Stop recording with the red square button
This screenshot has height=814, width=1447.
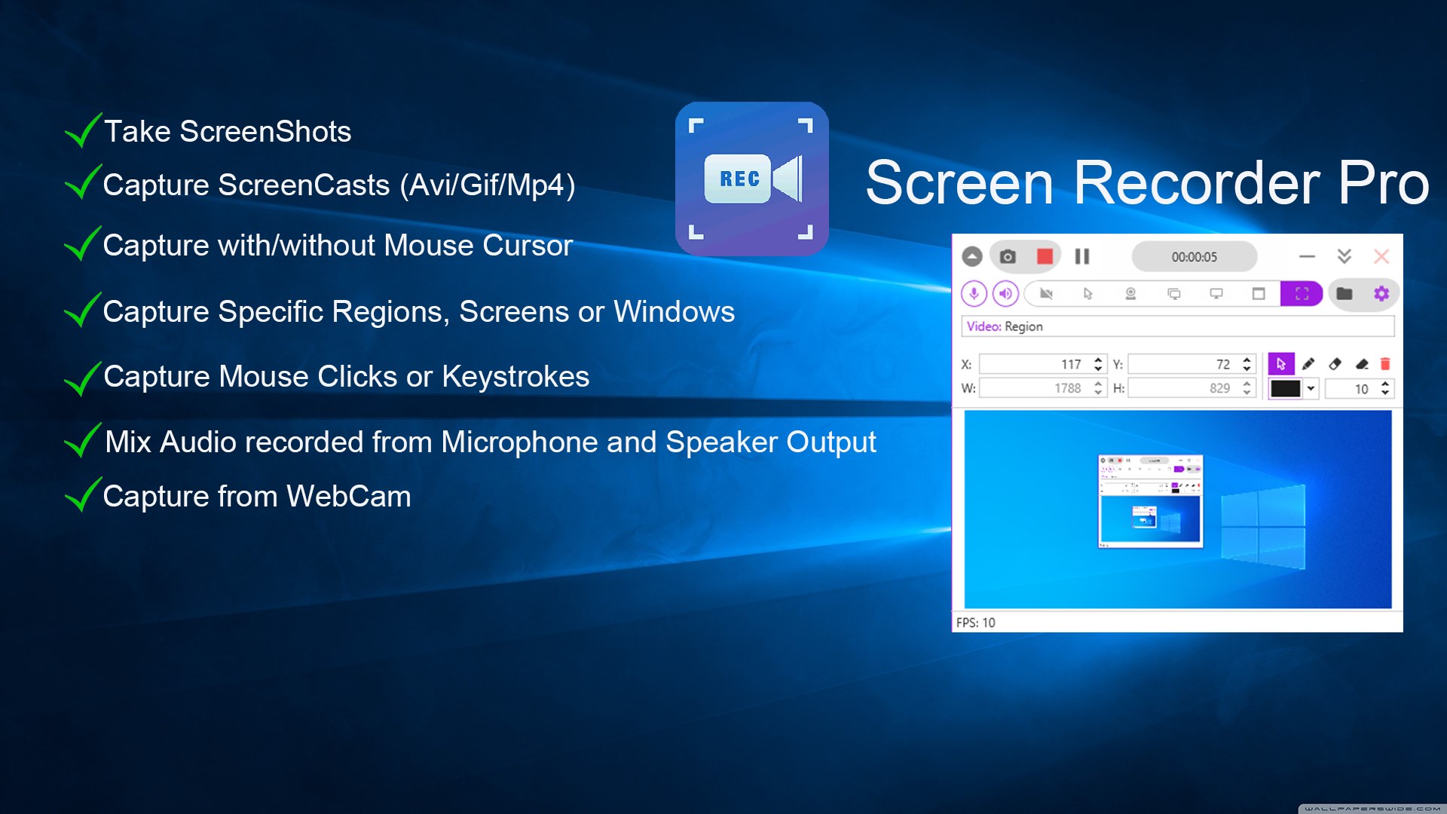coord(1045,257)
